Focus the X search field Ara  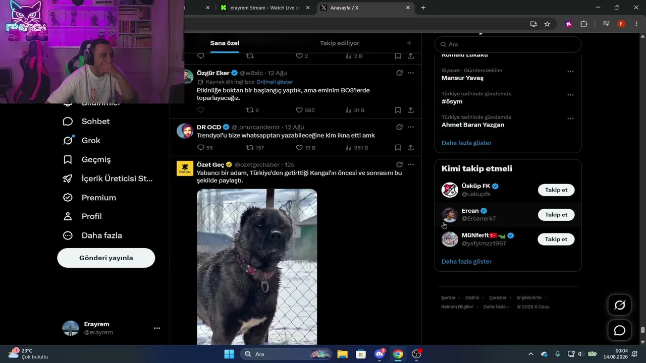508,44
